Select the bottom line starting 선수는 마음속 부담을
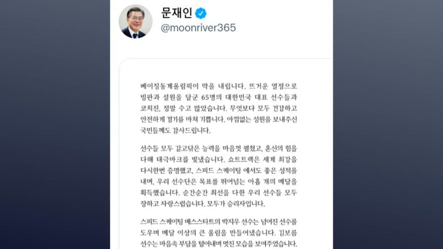Image resolution: width=443 pixels, height=249 pixels. coord(219,244)
